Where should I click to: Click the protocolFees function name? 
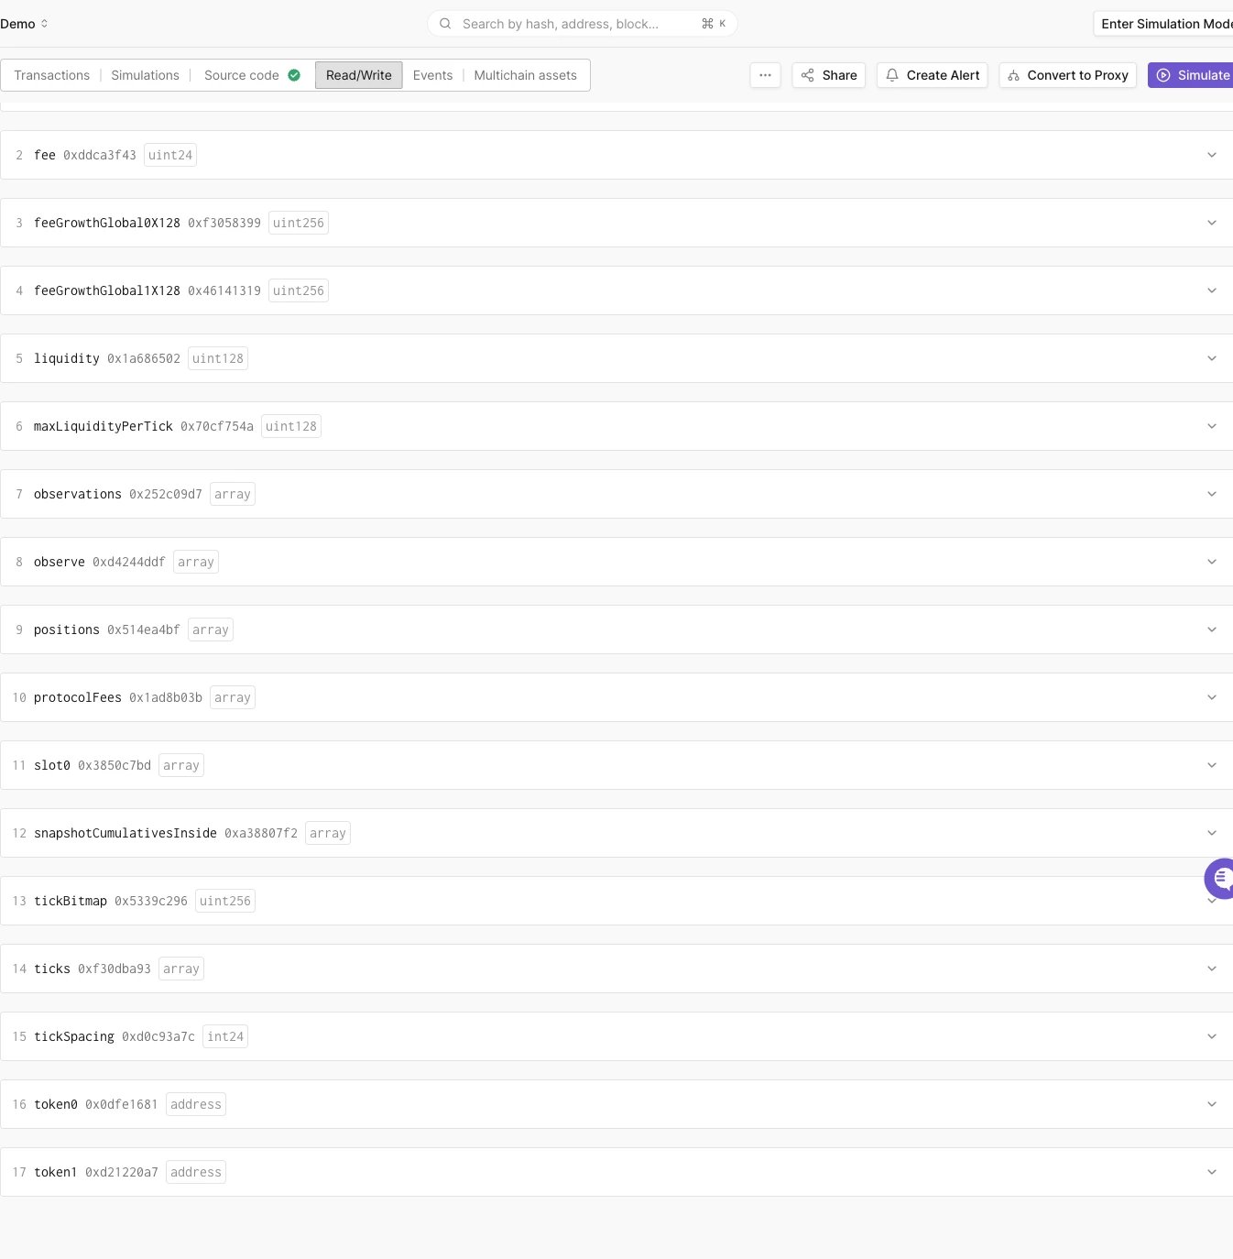pyautogui.click(x=78, y=697)
